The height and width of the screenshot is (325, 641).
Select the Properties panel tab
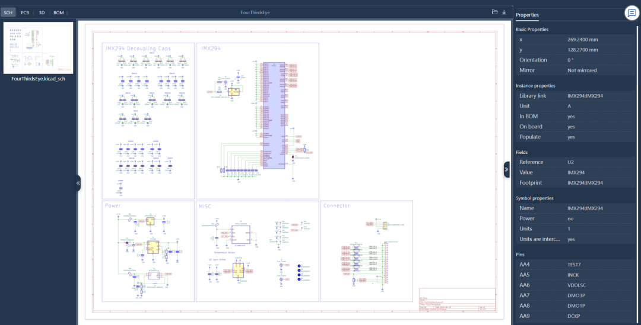(528, 15)
